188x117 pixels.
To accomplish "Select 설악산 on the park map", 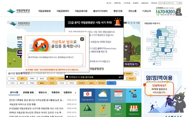I will tap(169, 28).
